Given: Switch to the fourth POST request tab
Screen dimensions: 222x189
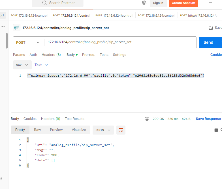Looking at the screenshot, I should [x=156, y=15].
